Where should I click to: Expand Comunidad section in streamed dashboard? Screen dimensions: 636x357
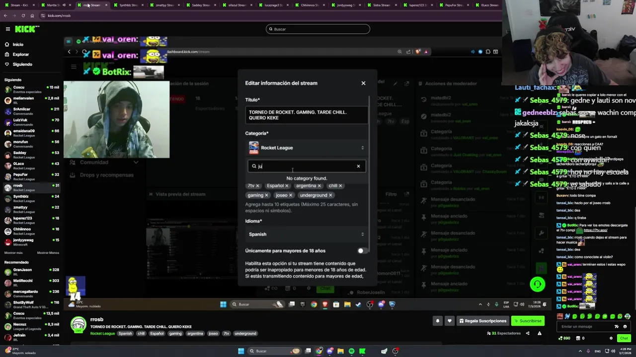click(104, 163)
